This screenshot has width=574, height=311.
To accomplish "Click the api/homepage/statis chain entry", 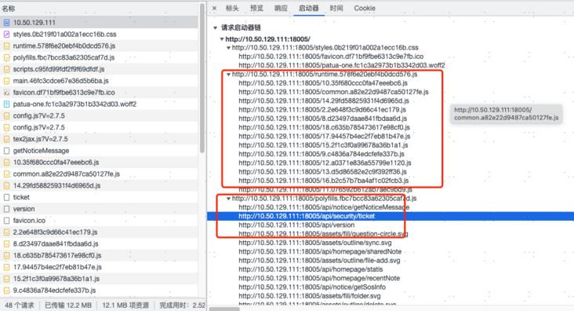I will coord(311,269).
